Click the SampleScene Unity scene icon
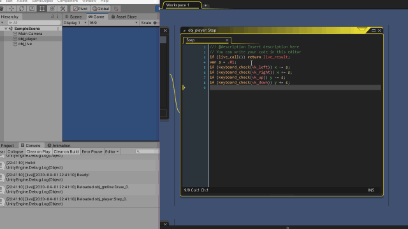The image size is (408, 229). (11, 29)
